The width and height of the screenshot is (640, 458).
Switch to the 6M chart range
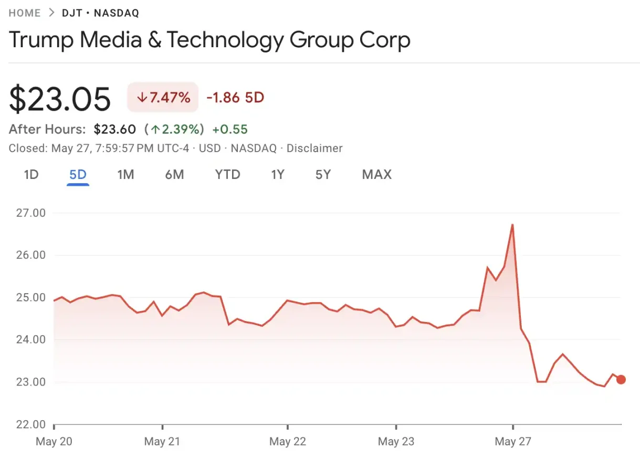(175, 175)
